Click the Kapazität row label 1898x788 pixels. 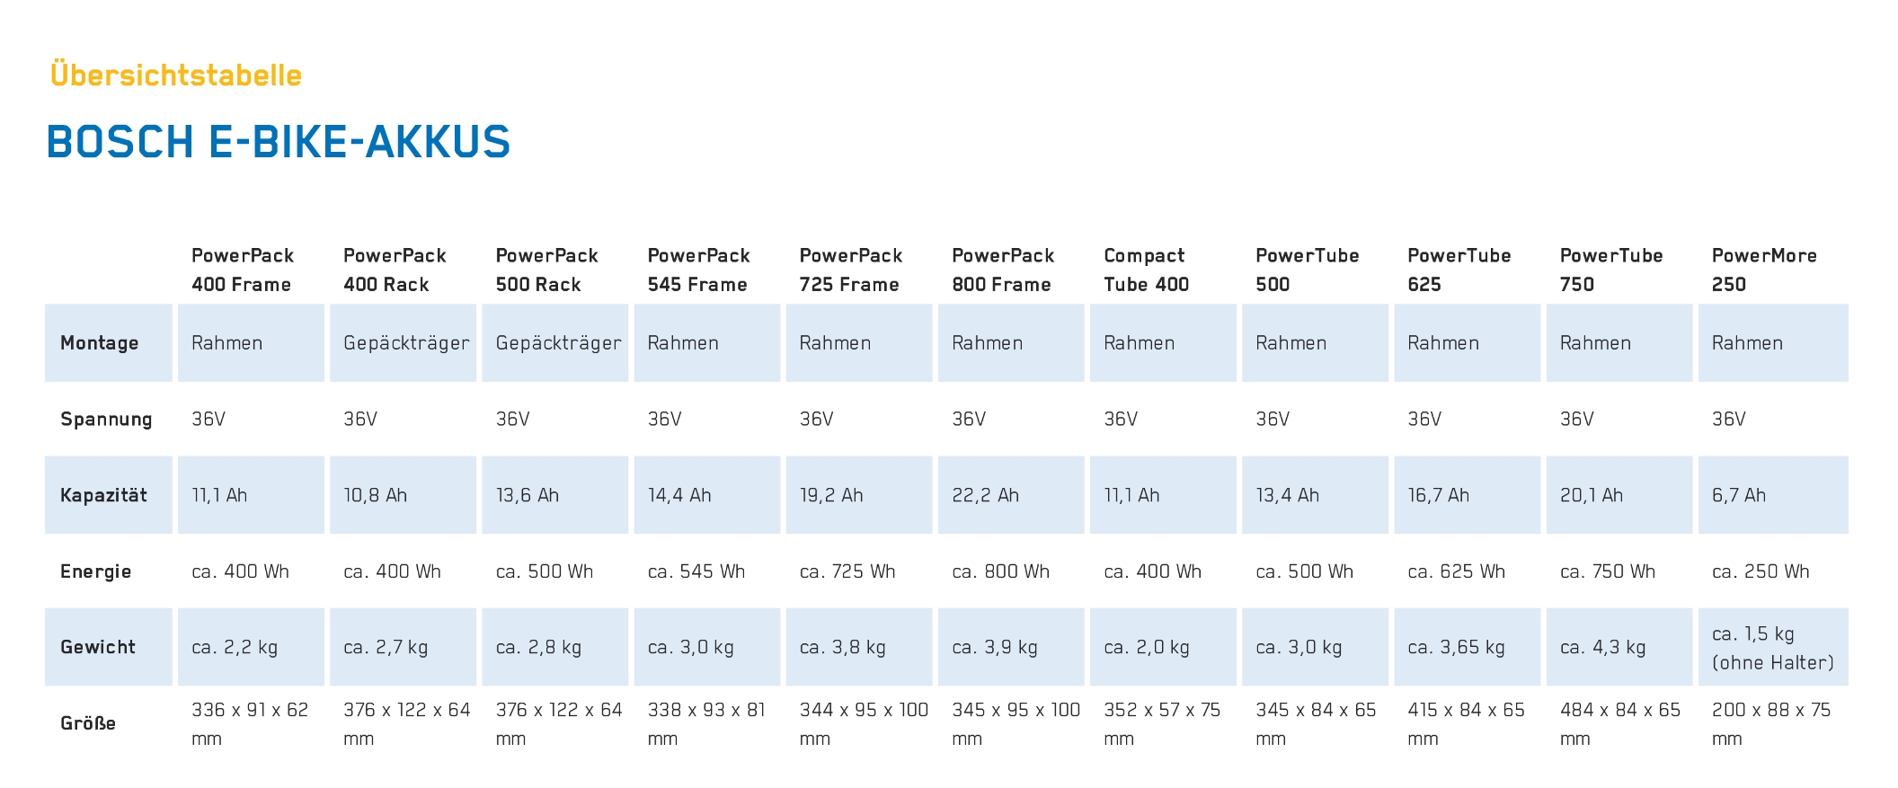click(x=103, y=495)
